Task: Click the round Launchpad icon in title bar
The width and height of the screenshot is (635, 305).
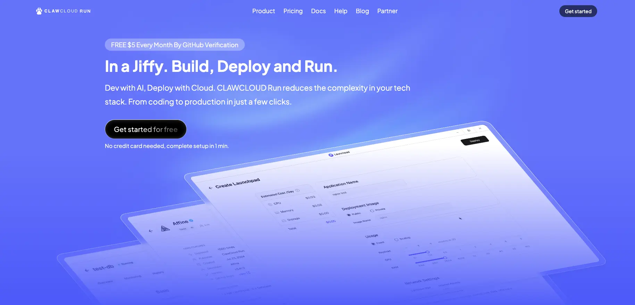Action: (x=331, y=155)
